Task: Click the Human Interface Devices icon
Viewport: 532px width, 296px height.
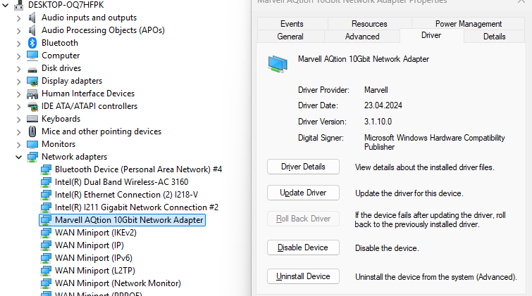Action: coord(32,94)
